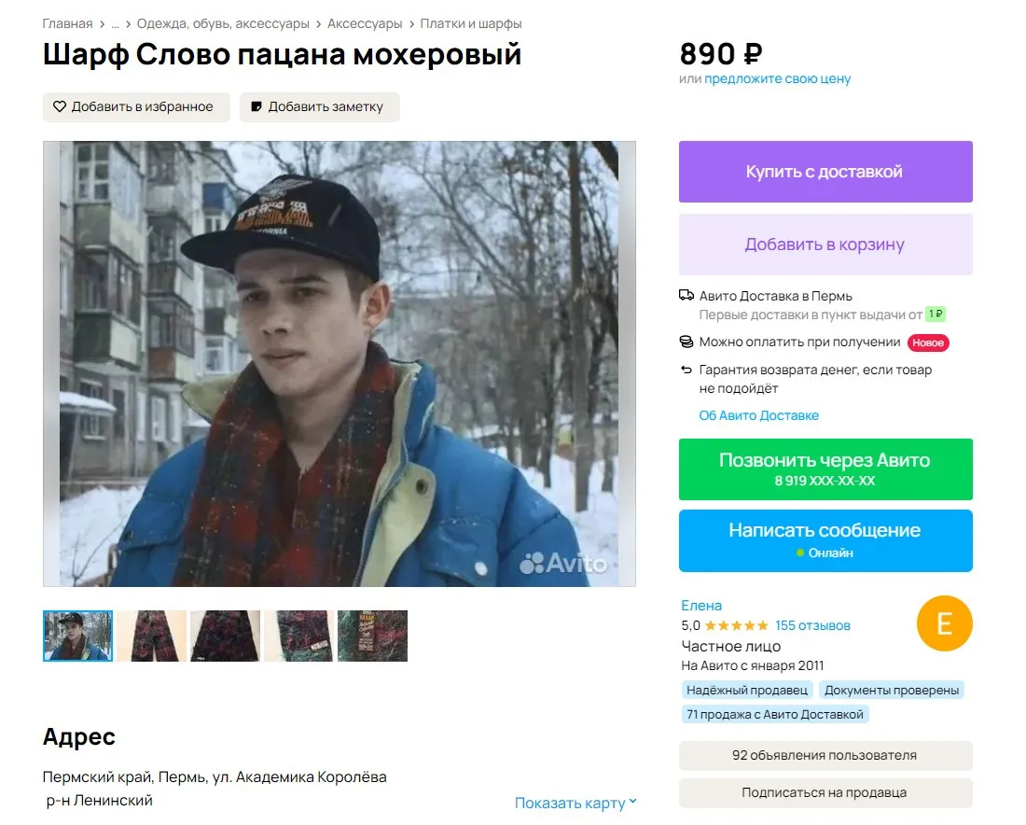Click the heart icon to add to favorites
The height and width of the screenshot is (825, 1026).
click(x=60, y=106)
